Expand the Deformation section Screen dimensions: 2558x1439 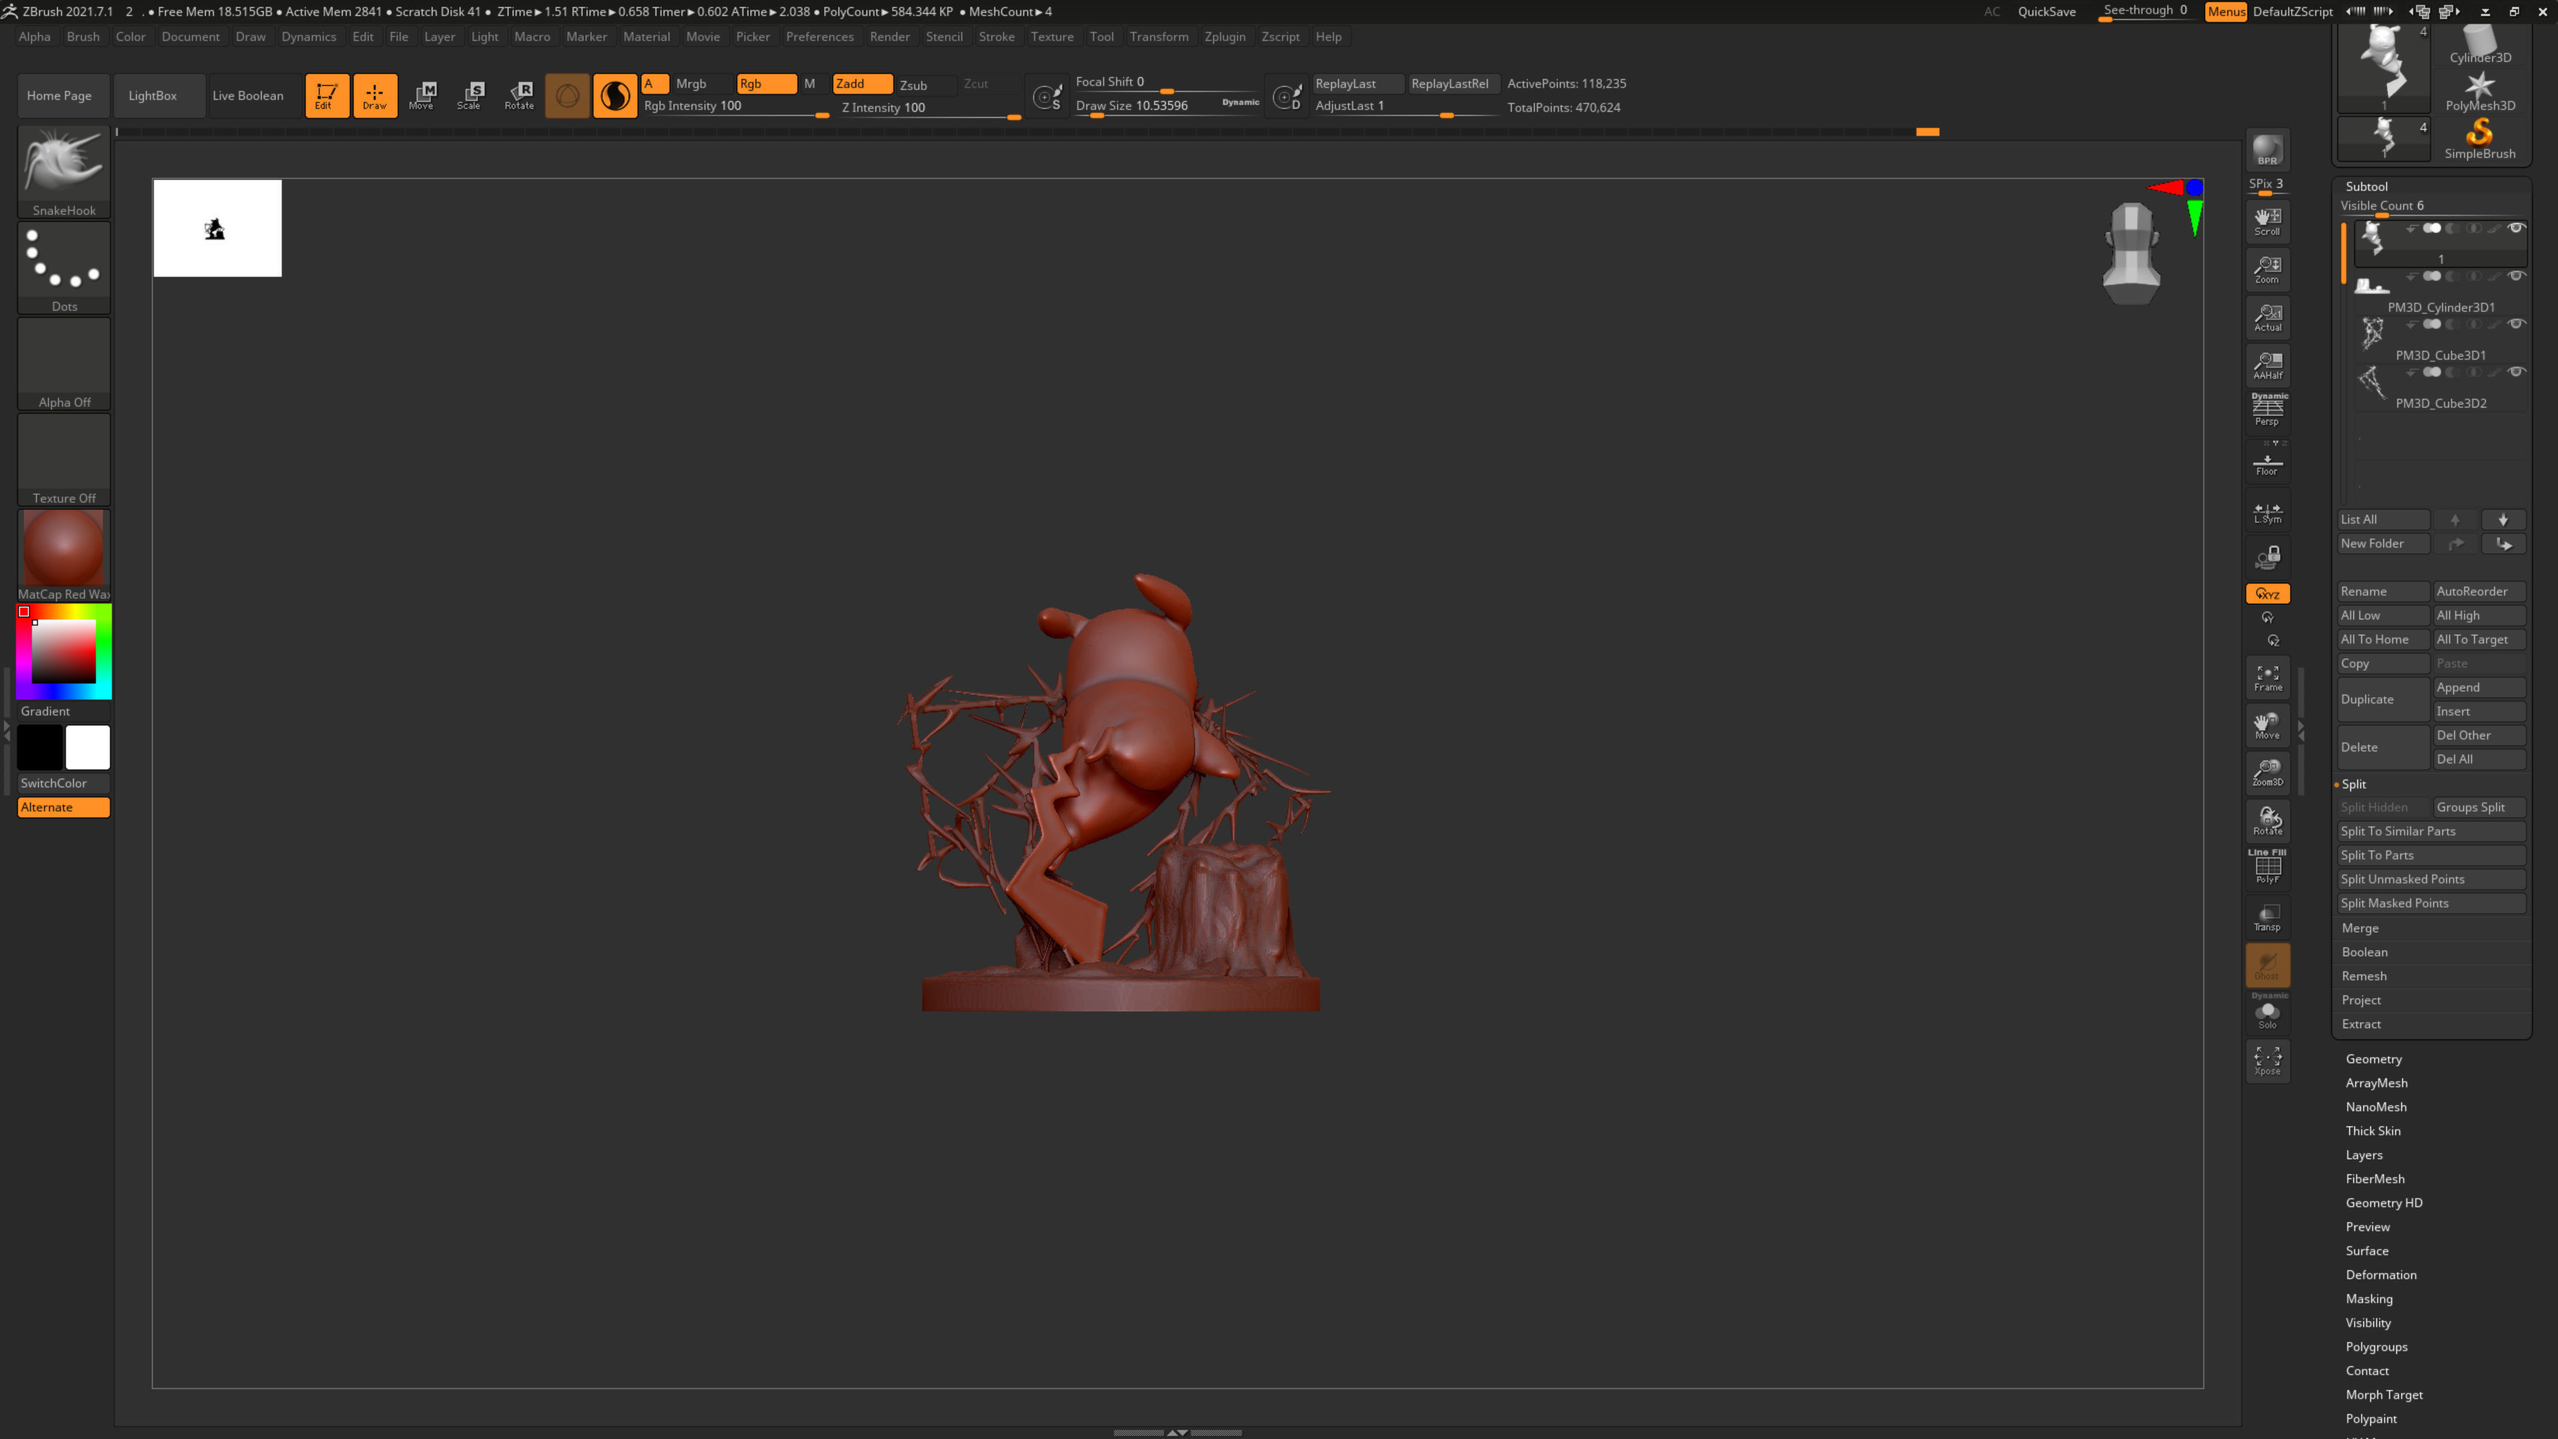click(2381, 1274)
